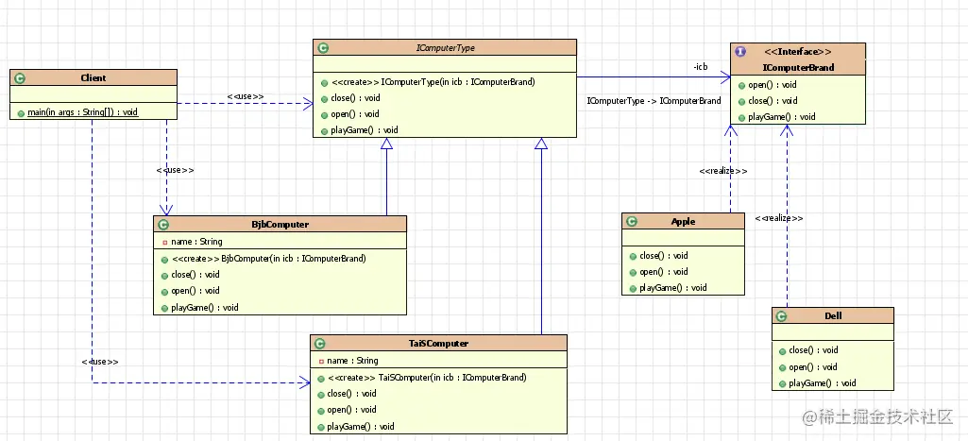968x441 pixels.
Task: Click the <<realize>> label above Dell
Action: pos(779,219)
